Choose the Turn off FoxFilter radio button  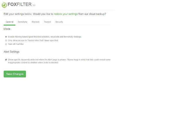pos(6,44)
